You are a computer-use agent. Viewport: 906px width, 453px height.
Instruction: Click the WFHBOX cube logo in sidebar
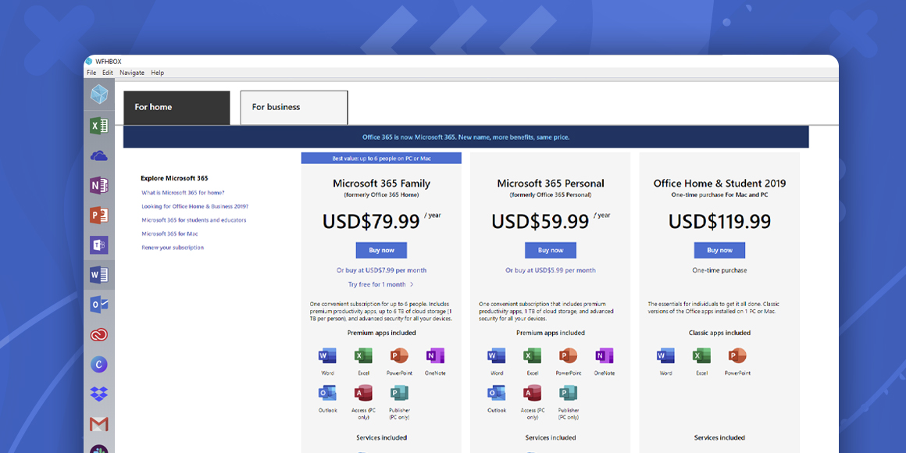(99, 95)
